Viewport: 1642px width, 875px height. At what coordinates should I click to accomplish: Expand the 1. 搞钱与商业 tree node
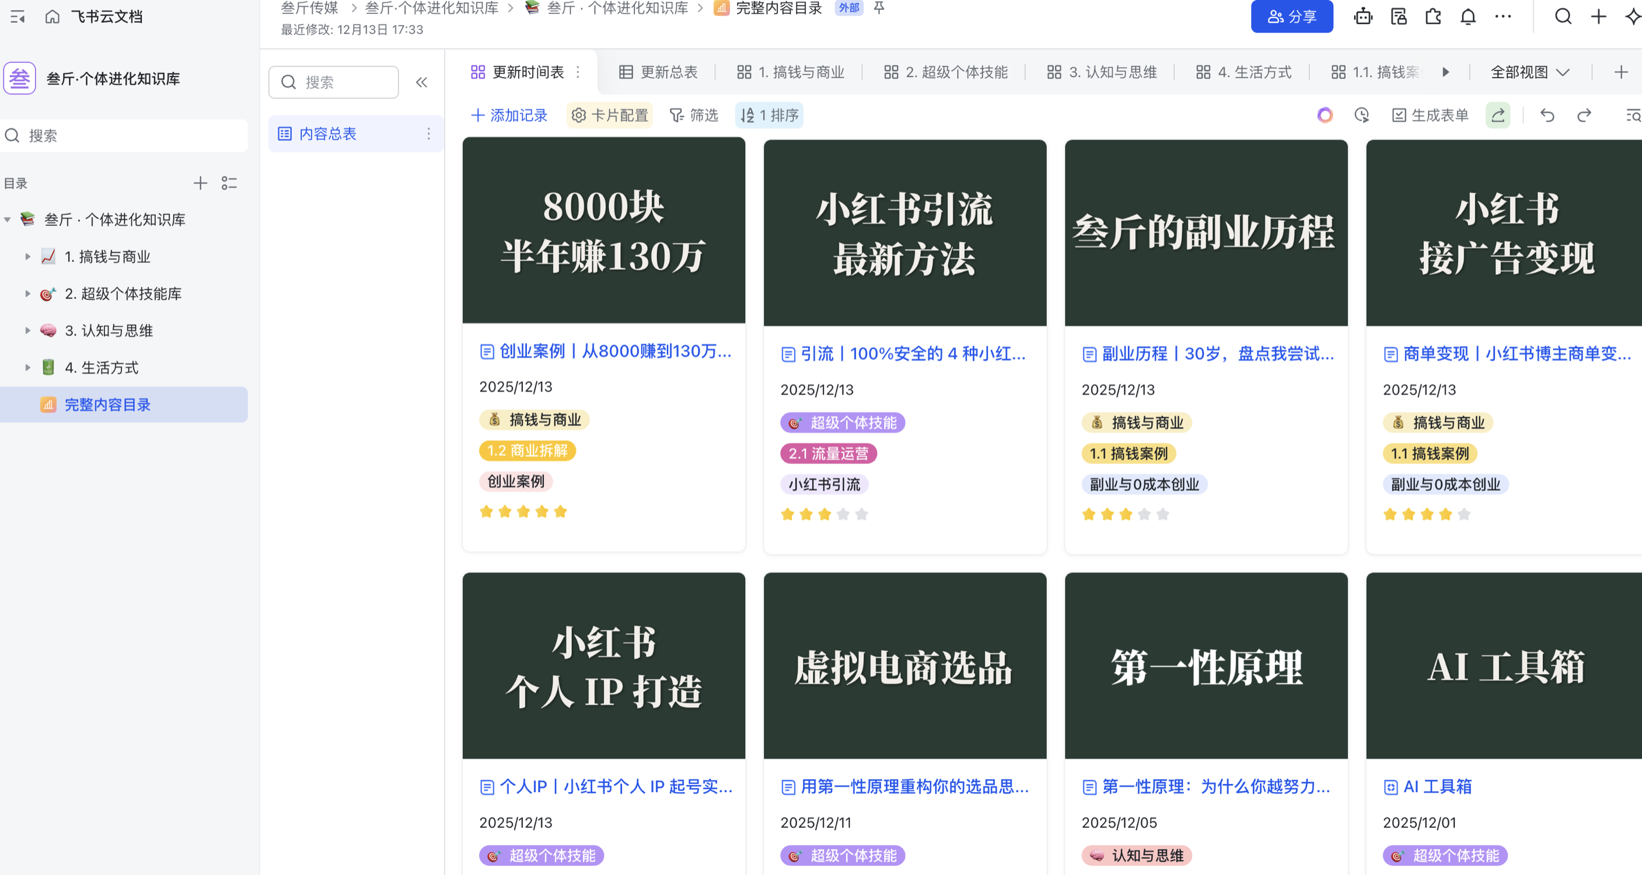pos(27,256)
